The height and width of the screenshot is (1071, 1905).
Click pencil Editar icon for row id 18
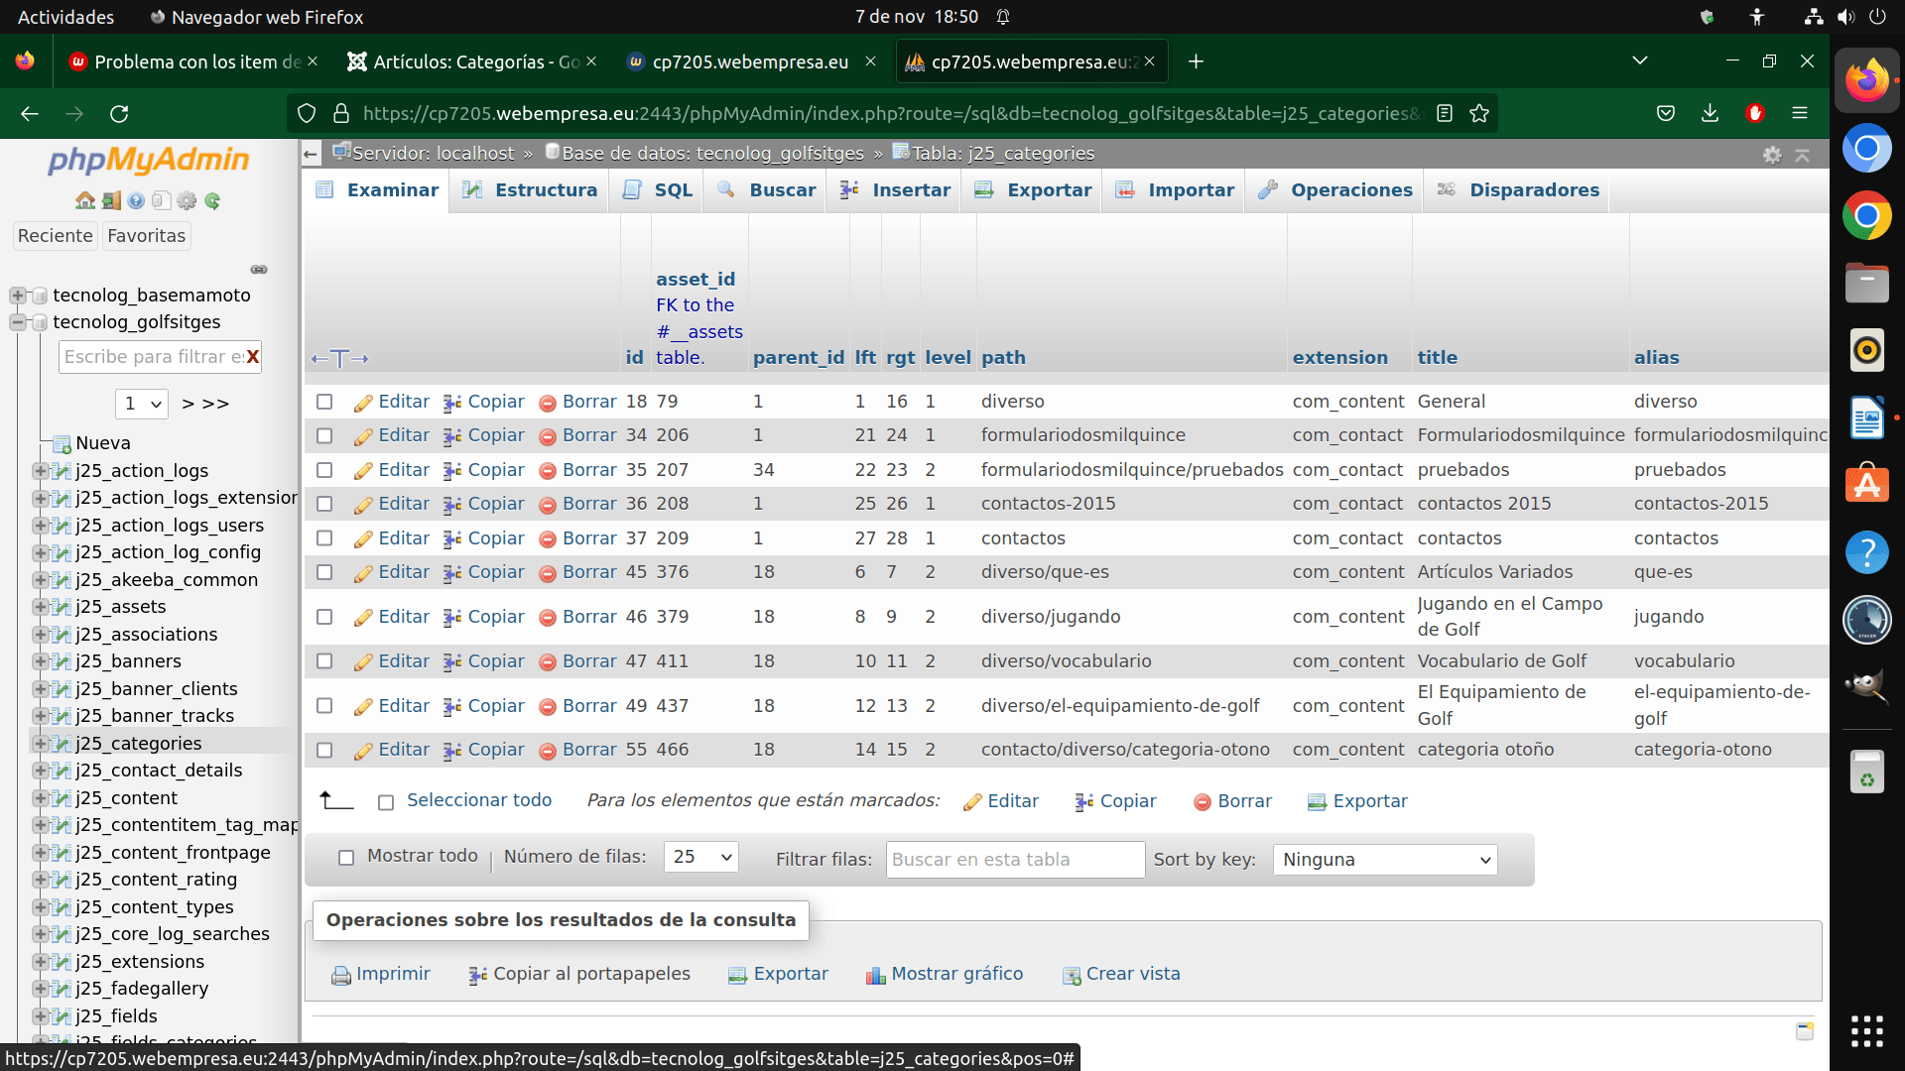tap(363, 403)
